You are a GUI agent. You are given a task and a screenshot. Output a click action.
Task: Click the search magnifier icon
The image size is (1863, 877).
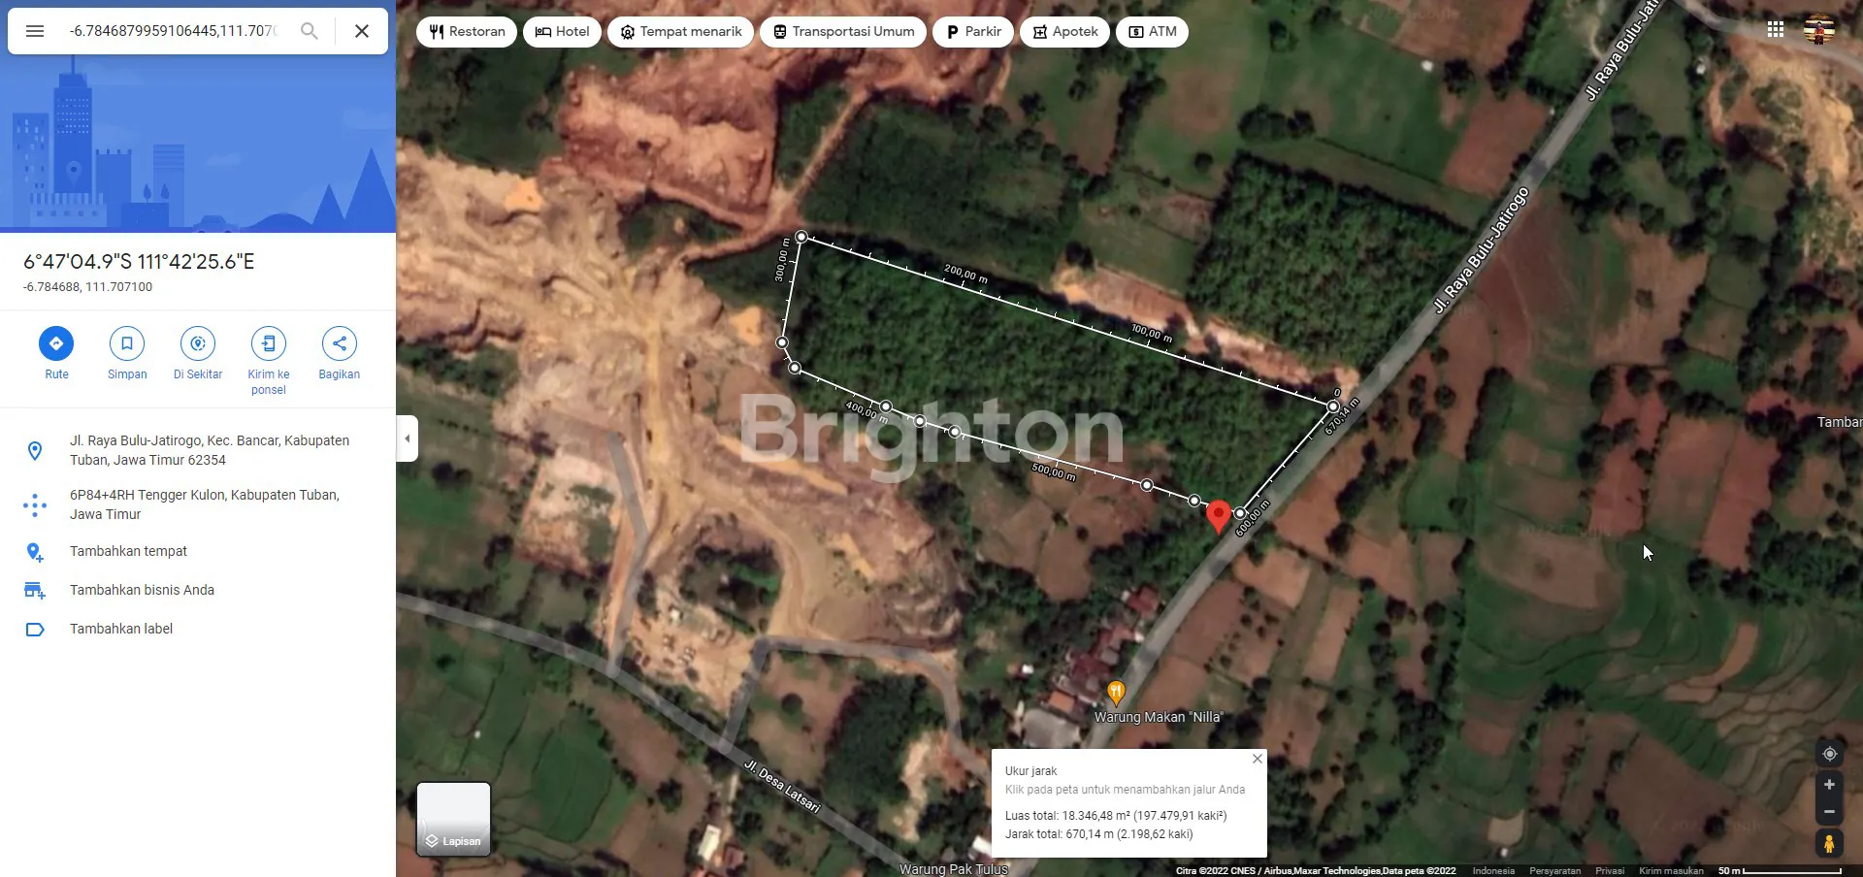click(x=309, y=31)
